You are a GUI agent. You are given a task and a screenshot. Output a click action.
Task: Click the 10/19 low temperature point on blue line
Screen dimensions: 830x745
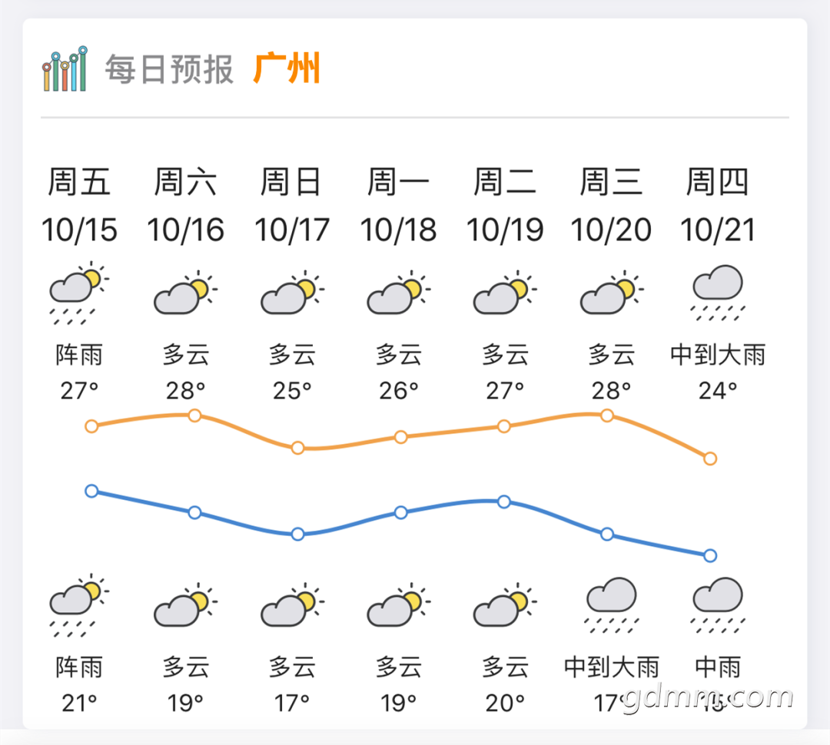click(504, 502)
